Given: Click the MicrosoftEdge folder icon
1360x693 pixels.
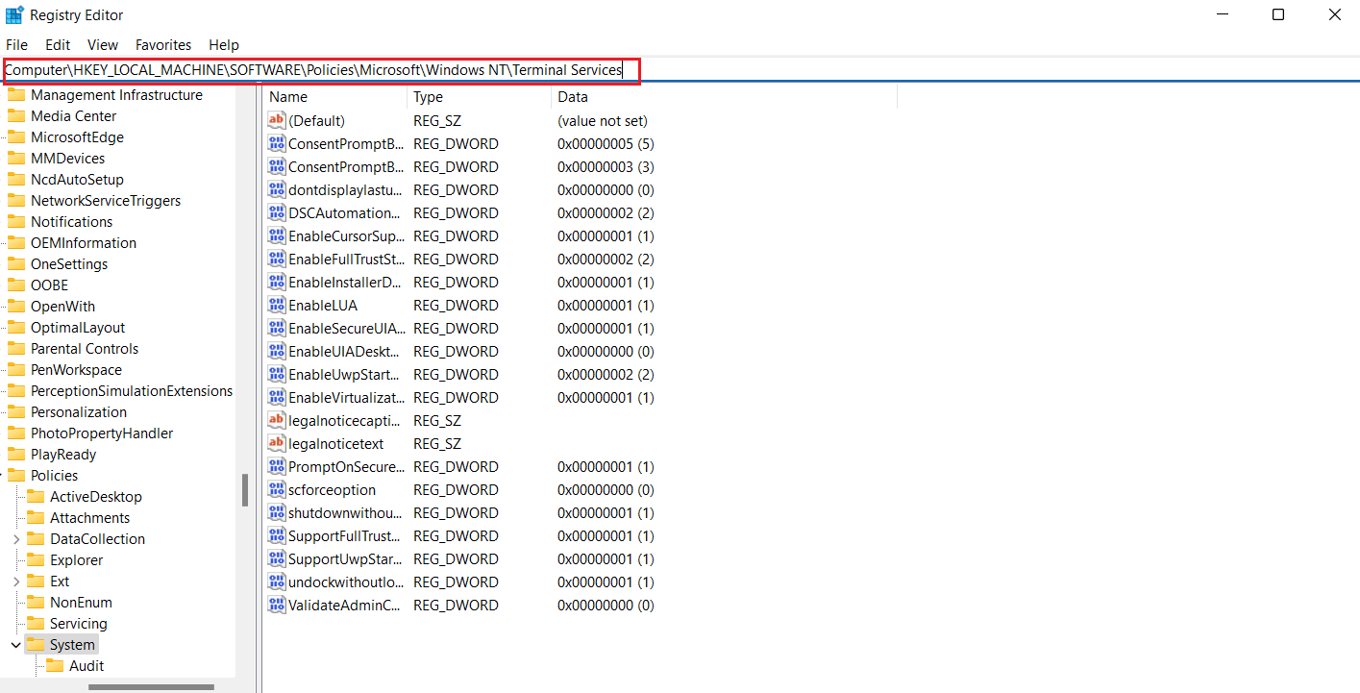Looking at the screenshot, I should click(16, 137).
